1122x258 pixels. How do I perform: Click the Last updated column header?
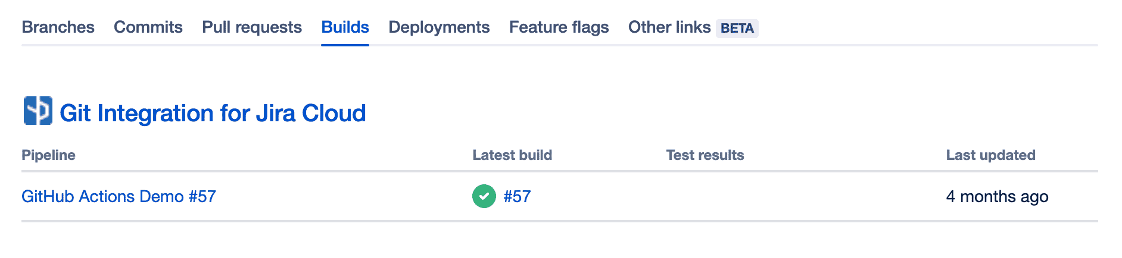click(990, 155)
